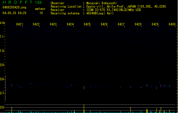Click the date stamp 04.08.20 04:20
This screenshot has height=113, width=178.
pos(14,13)
